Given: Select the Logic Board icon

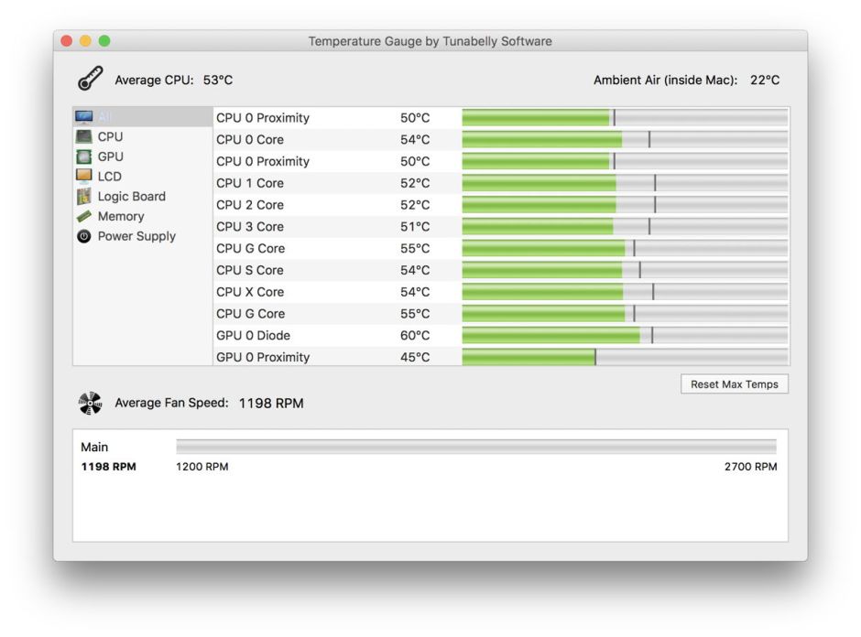Looking at the screenshot, I should click(x=85, y=196).
